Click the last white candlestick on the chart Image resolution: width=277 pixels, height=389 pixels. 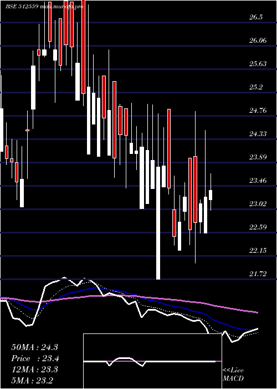211,195
